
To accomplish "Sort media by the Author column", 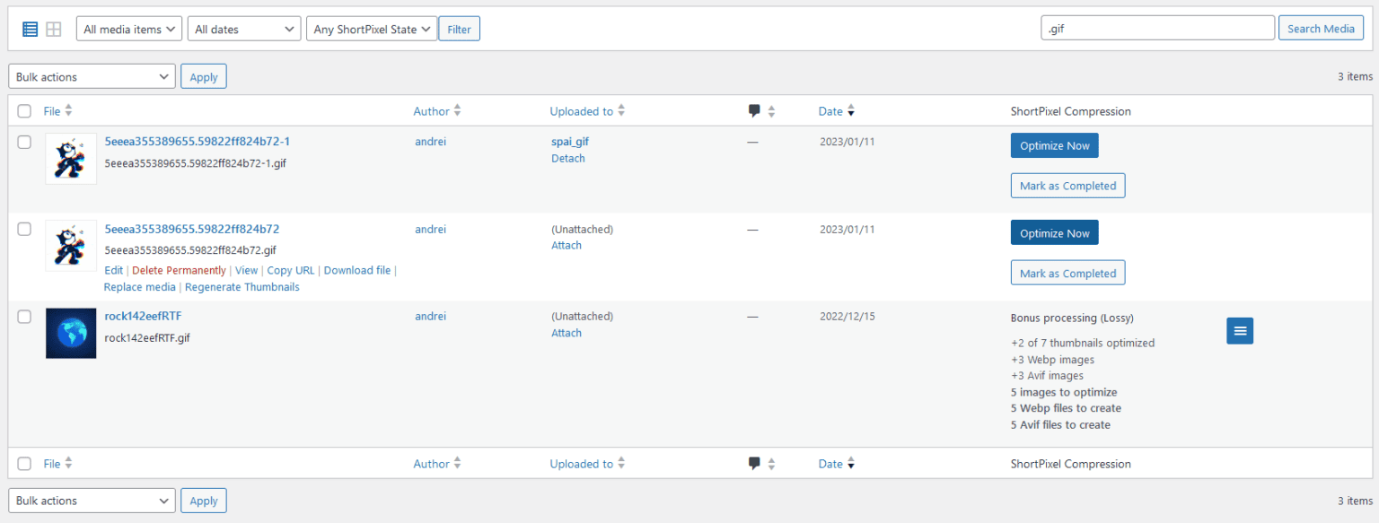I will click(432, 110).
